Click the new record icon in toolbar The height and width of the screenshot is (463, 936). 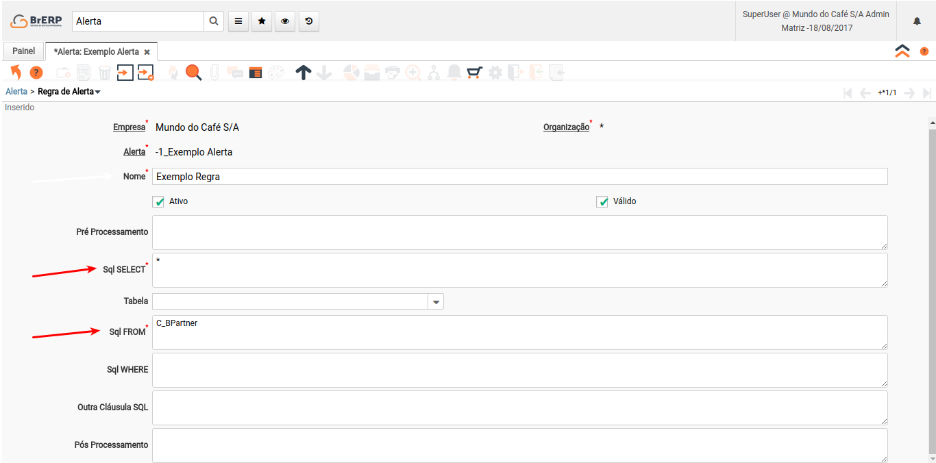click(x=64, y=72)
